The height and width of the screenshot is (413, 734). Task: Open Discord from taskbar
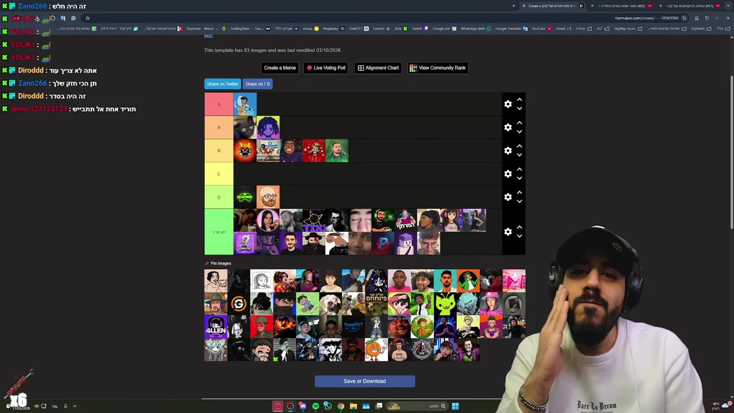click(x=303, y=406)
